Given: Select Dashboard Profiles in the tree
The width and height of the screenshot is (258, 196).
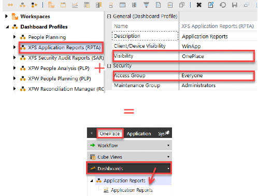Looking at the screenshot, I should pyautogui.click(x=44, y=27).
